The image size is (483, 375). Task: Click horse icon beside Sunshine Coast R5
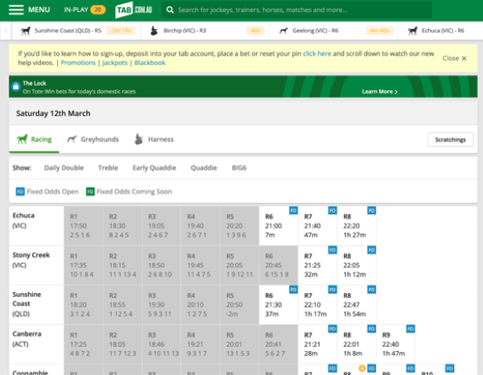pyautogui.click(x=26, y=31)
